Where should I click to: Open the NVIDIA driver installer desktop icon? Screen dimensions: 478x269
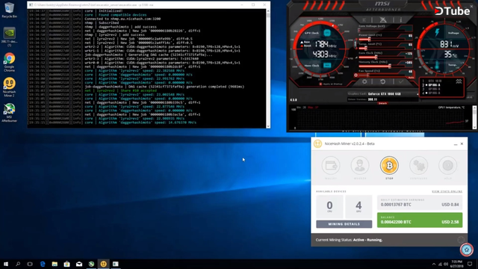click(9, 37)
